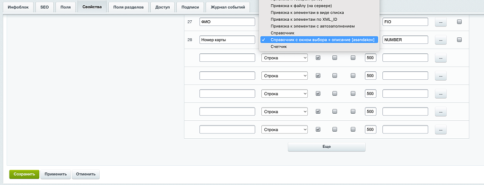Open the NUMBER row ellipsis settings button
Screen dimensions: 484x185
tap(441, 40)
